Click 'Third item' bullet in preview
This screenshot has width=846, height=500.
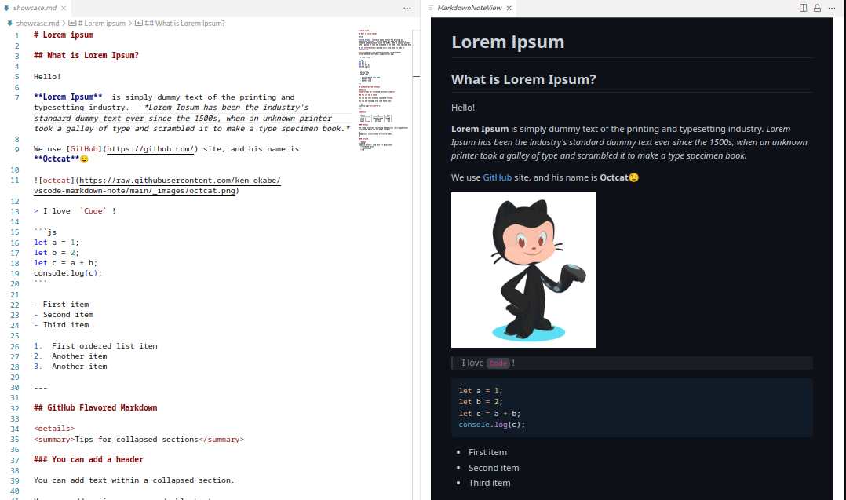coord(490,484)
